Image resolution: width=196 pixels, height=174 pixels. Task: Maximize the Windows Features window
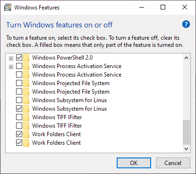pos(163,7)
